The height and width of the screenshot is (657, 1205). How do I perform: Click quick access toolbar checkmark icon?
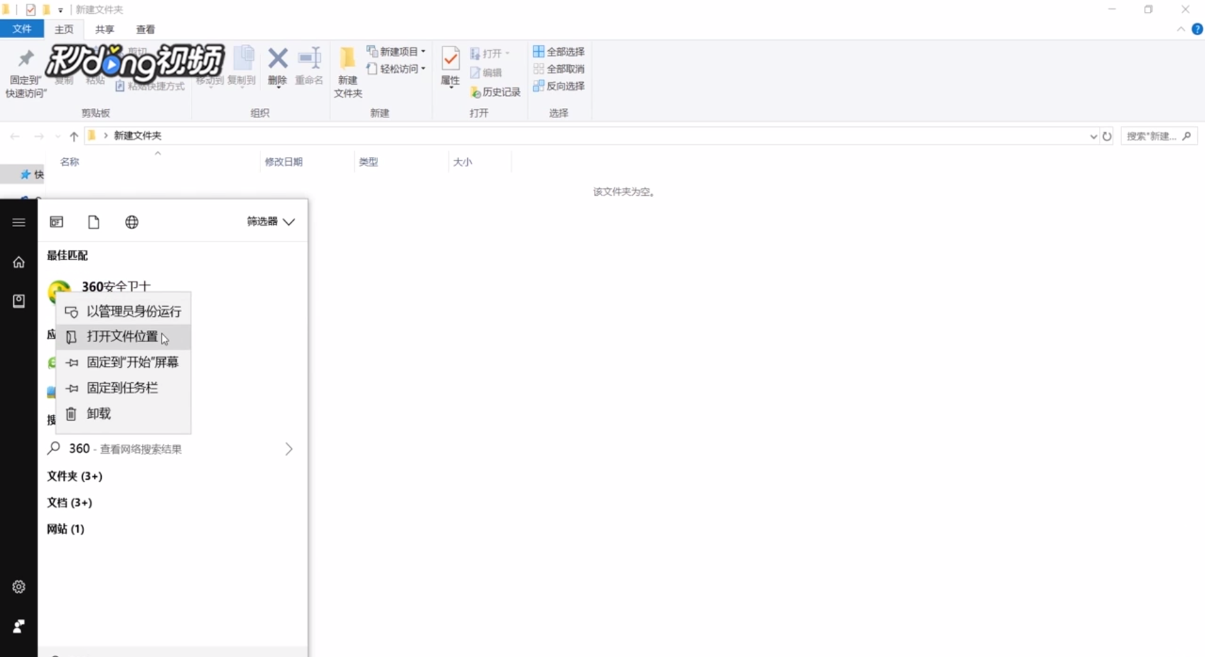31,9
